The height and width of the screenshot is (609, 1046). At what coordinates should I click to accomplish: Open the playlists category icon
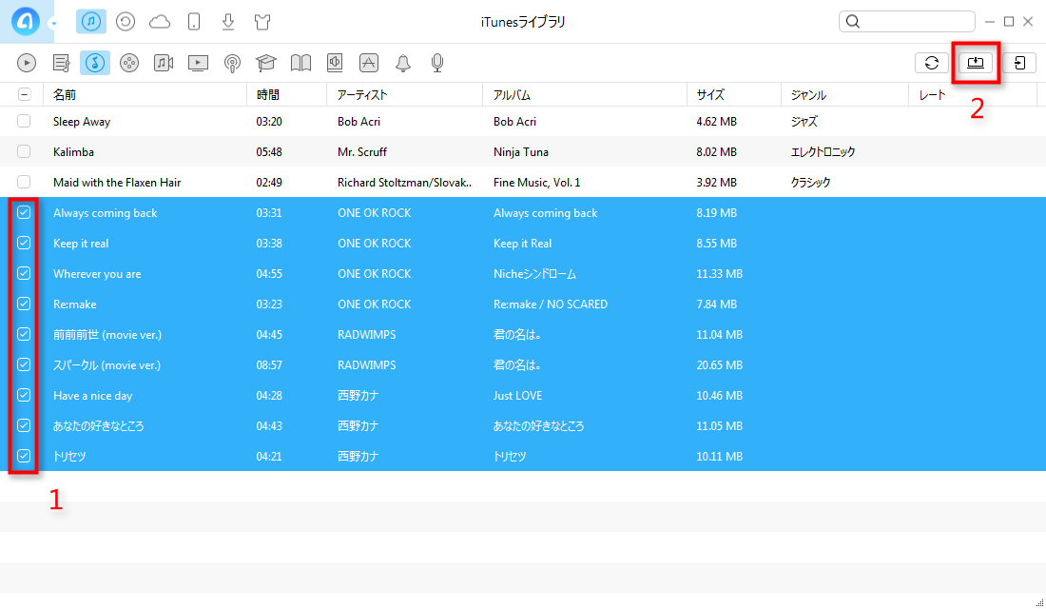[62, 63]
